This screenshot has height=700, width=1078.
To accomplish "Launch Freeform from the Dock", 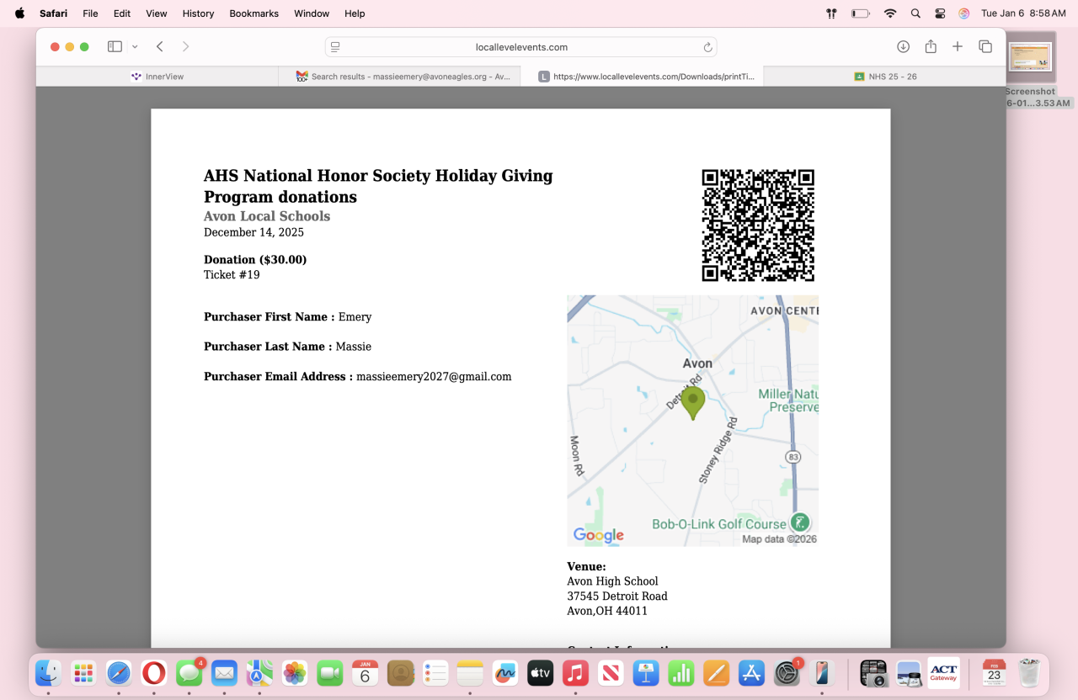I will (x=505, y=673).
